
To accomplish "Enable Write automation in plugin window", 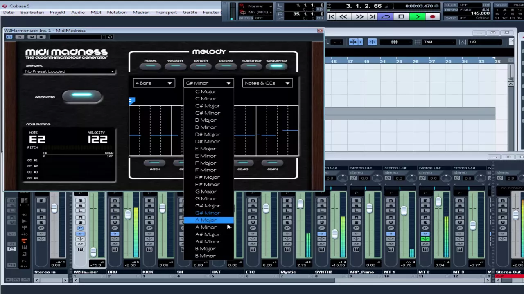I will tap(41, 37).
